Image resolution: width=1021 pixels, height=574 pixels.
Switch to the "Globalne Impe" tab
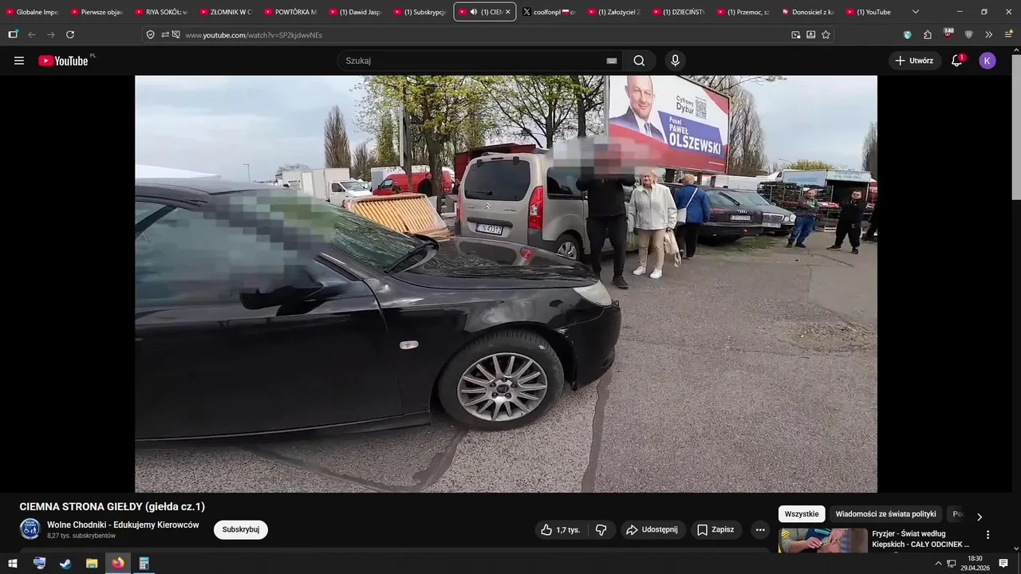[x=34, y=12]
